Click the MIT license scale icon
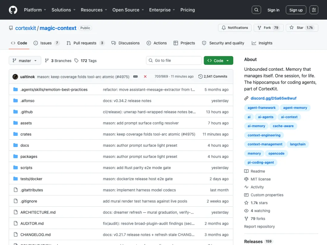The height and width of the screenshot is (245, 327). point(246,179)
